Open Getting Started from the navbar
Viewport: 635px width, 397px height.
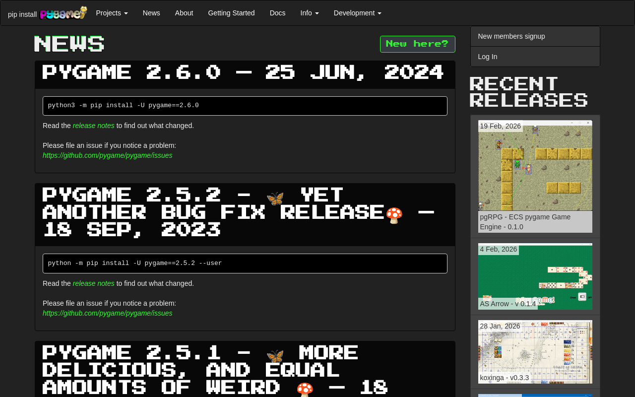231,13
